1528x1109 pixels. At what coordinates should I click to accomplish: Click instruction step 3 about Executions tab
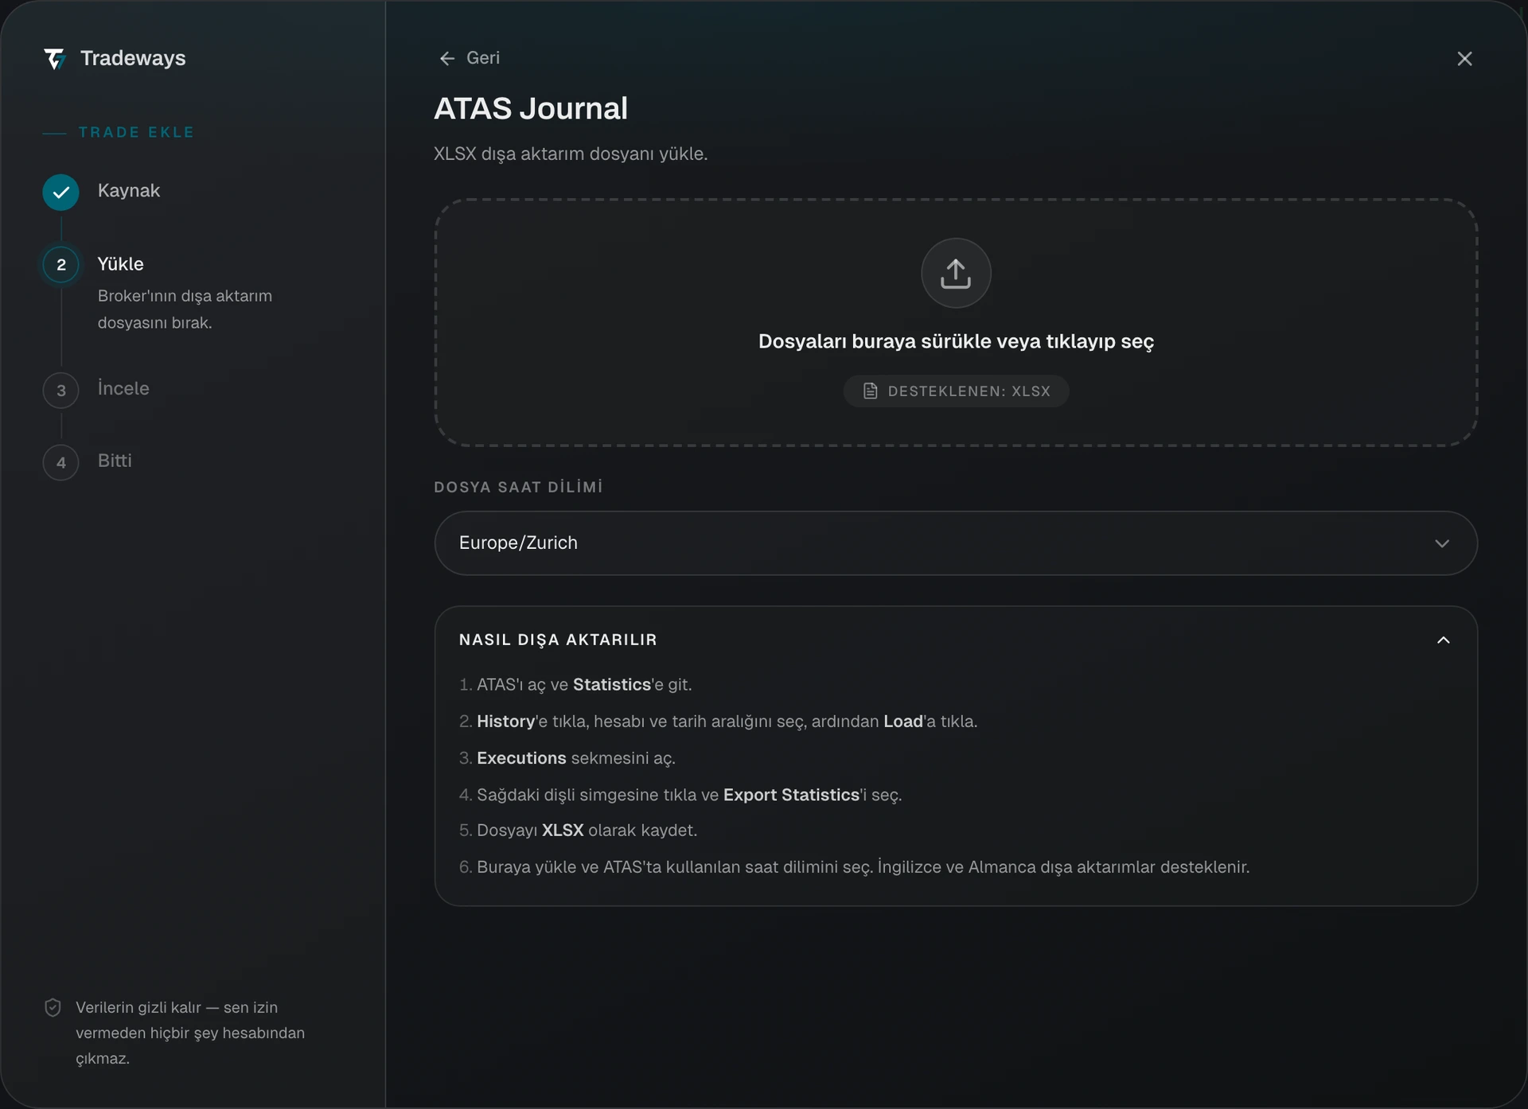(x=567, y=758)
